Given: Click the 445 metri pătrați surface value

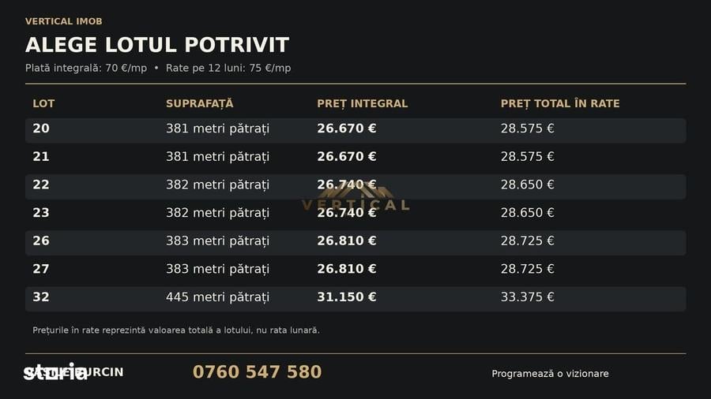Looking at the screenshot, I should pos(218,297).
